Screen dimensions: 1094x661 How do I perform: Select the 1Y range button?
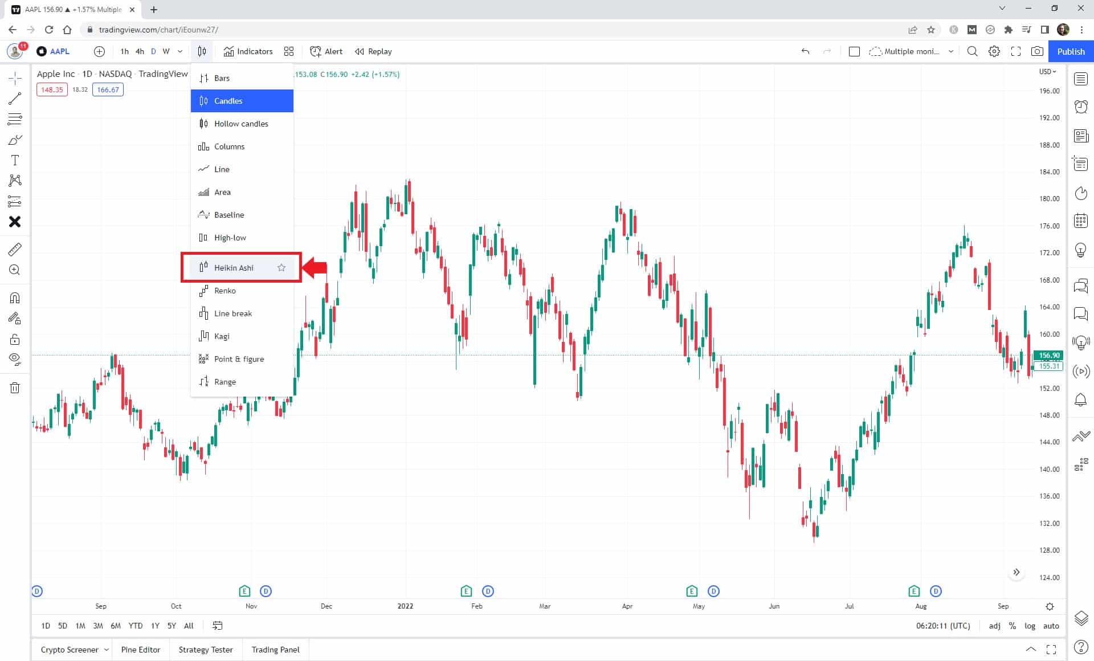(x=154, y=626)
